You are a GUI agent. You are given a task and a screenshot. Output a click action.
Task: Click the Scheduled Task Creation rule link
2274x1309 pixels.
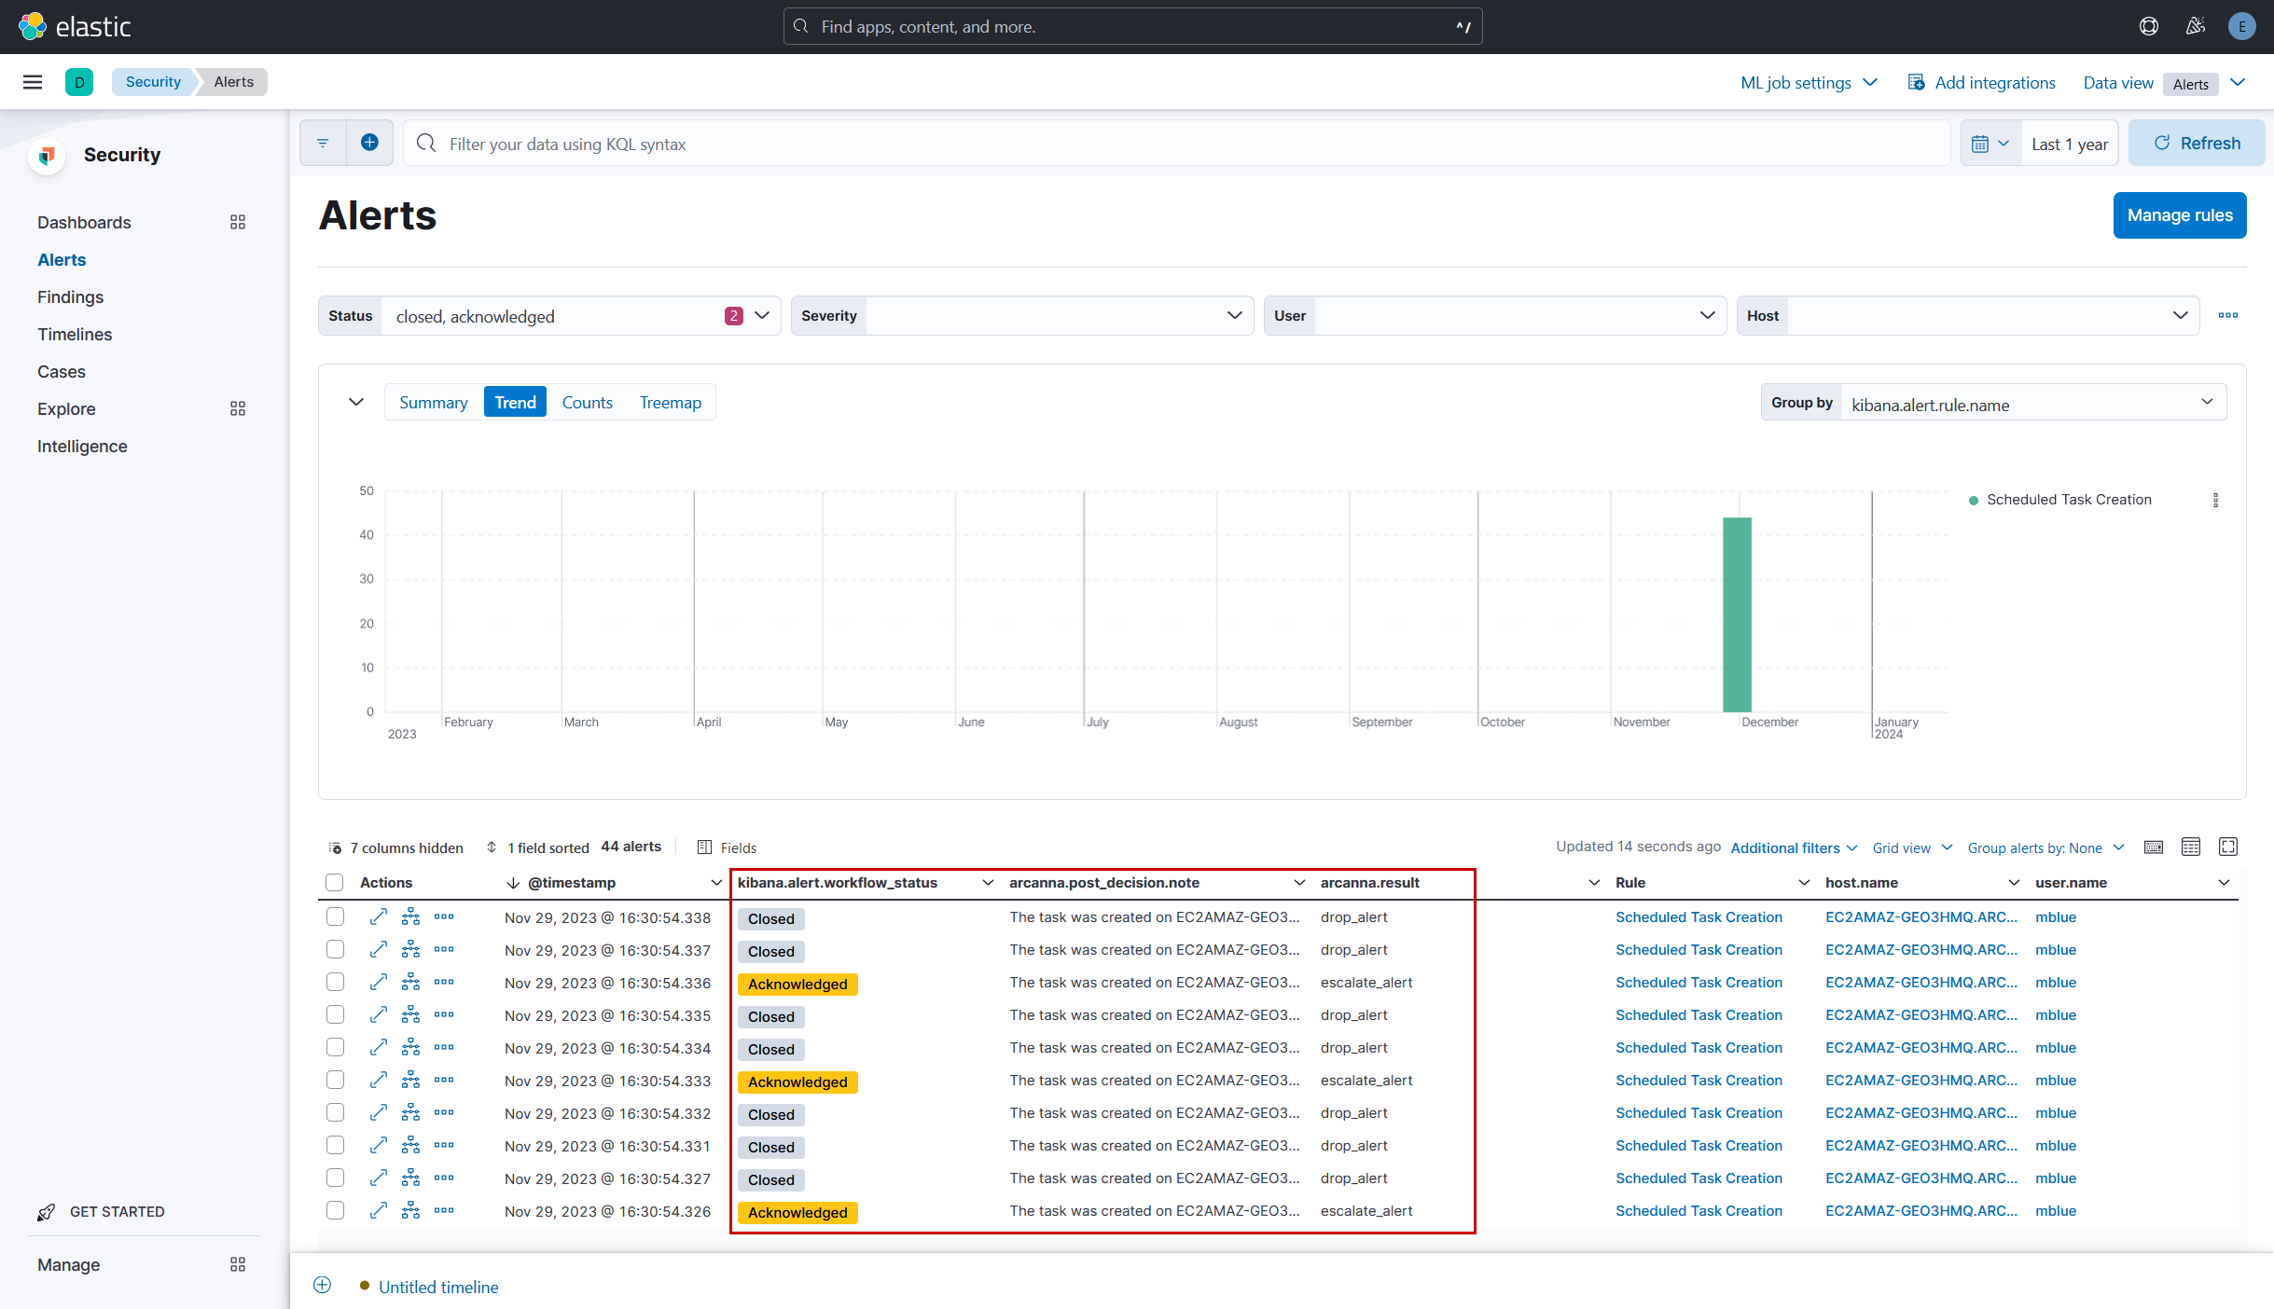tap(1699, 916)
